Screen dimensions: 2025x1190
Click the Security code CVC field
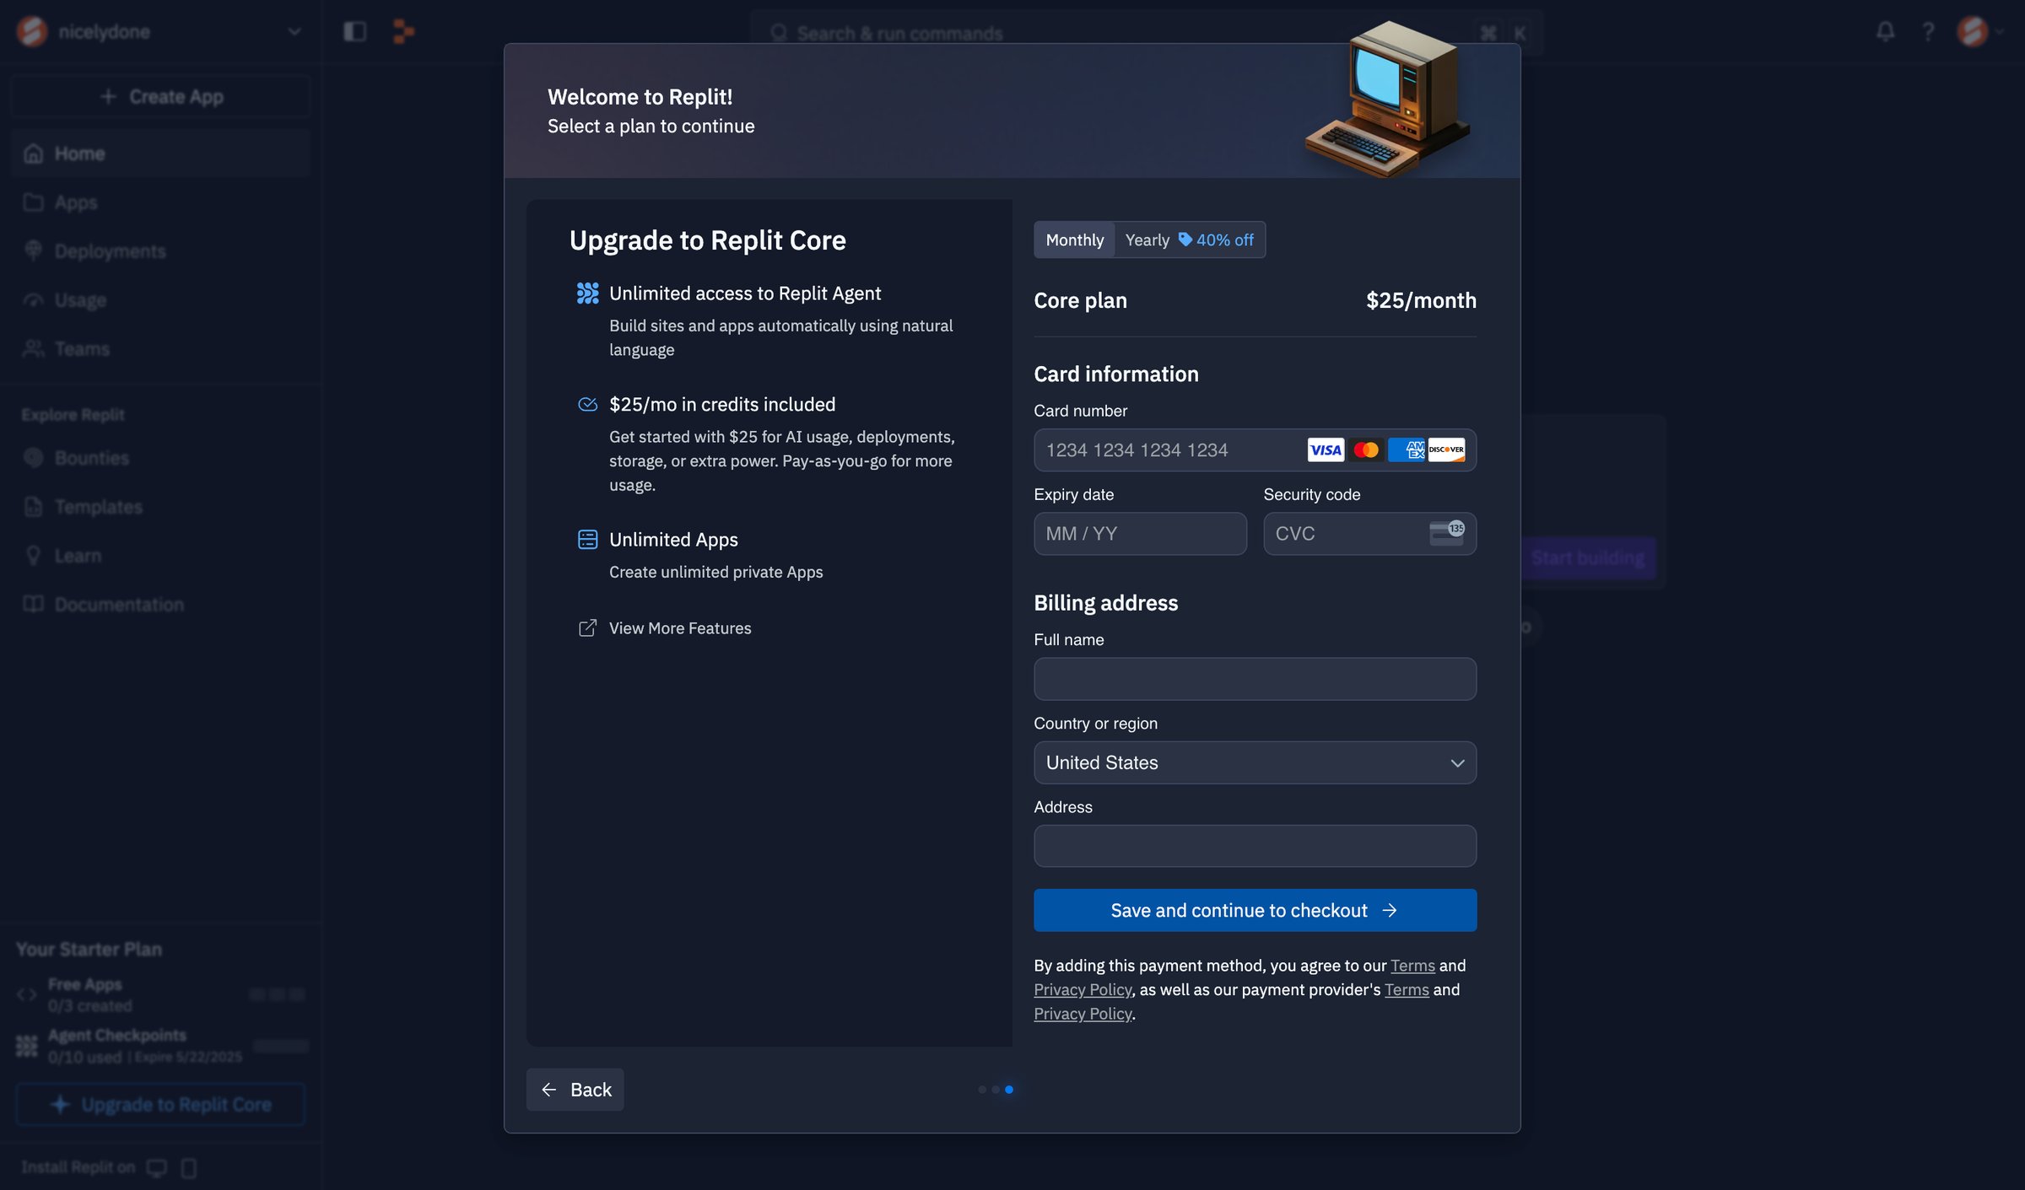(x=1369, y=534)
